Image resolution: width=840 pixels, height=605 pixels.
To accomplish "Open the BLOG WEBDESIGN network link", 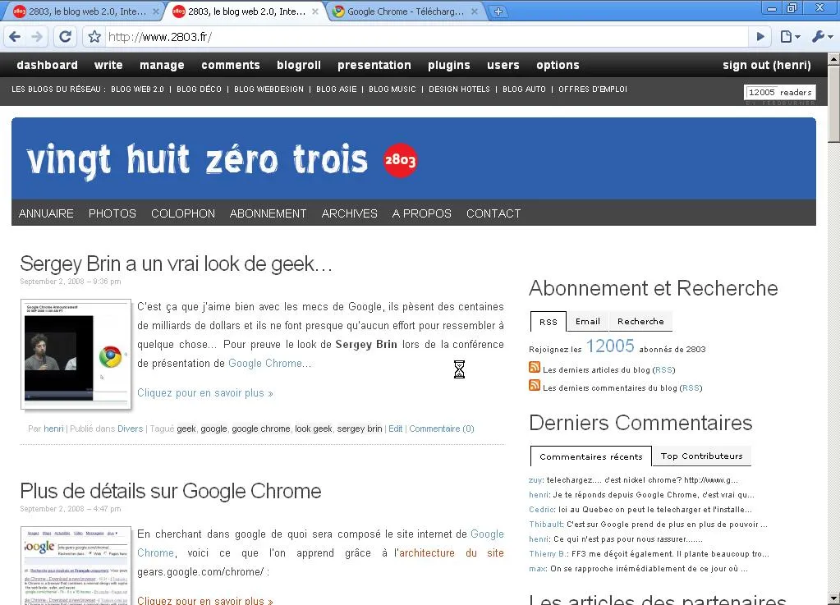I will click(x=269, y=89).
